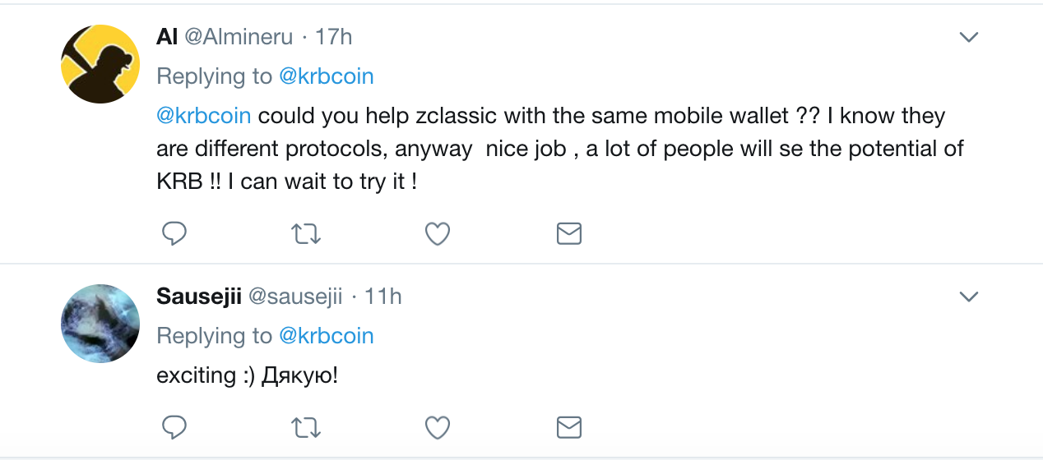
Task: Reply to Sausejii's tweet with comment icon
Action: (174, 427)
